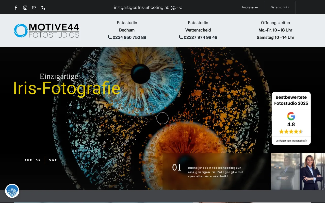
Task: Open the Facebook page icon
Action: (16, 8)
